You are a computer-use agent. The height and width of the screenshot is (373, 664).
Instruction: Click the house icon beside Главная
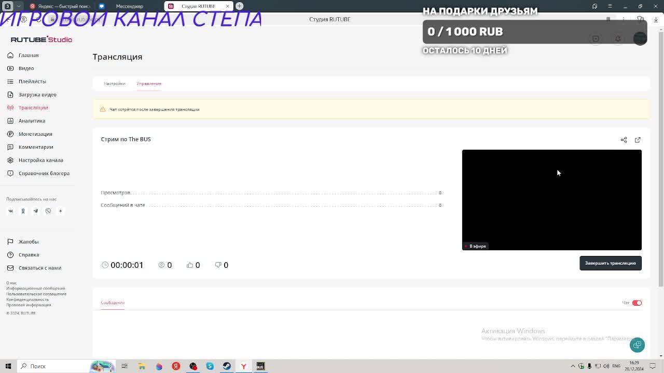point(10,55)
